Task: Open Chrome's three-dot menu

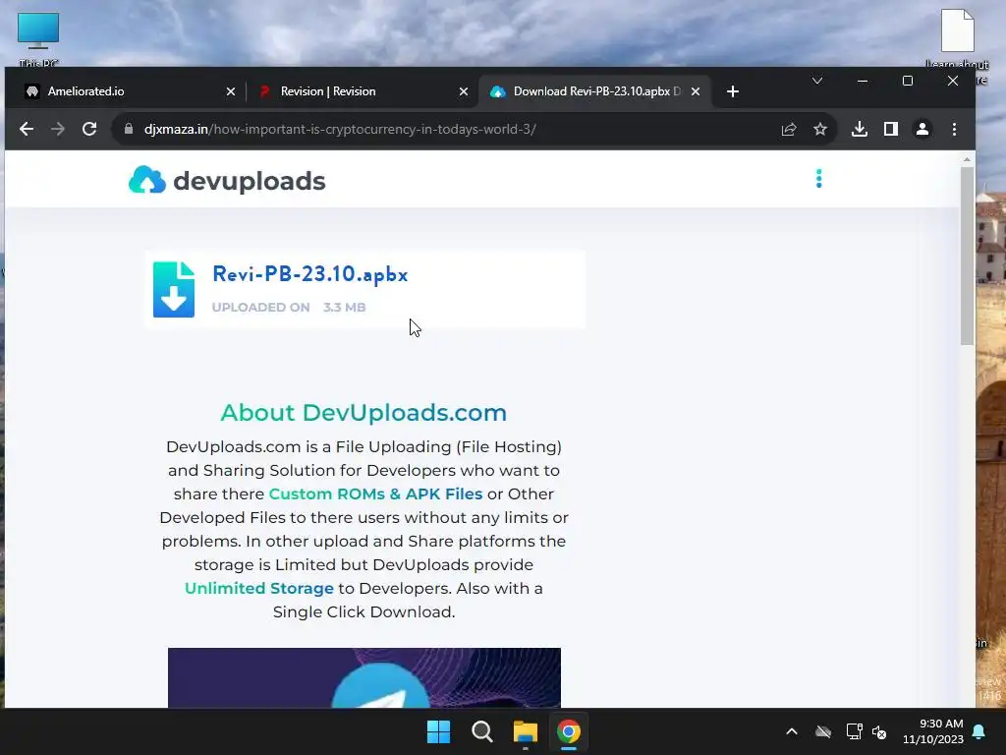Action: click(x=954, y=129)
